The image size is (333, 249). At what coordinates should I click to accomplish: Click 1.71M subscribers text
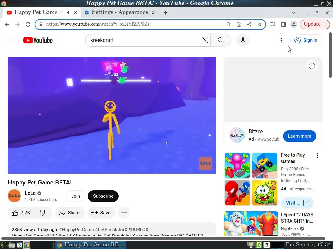click(x=41, y=200)
